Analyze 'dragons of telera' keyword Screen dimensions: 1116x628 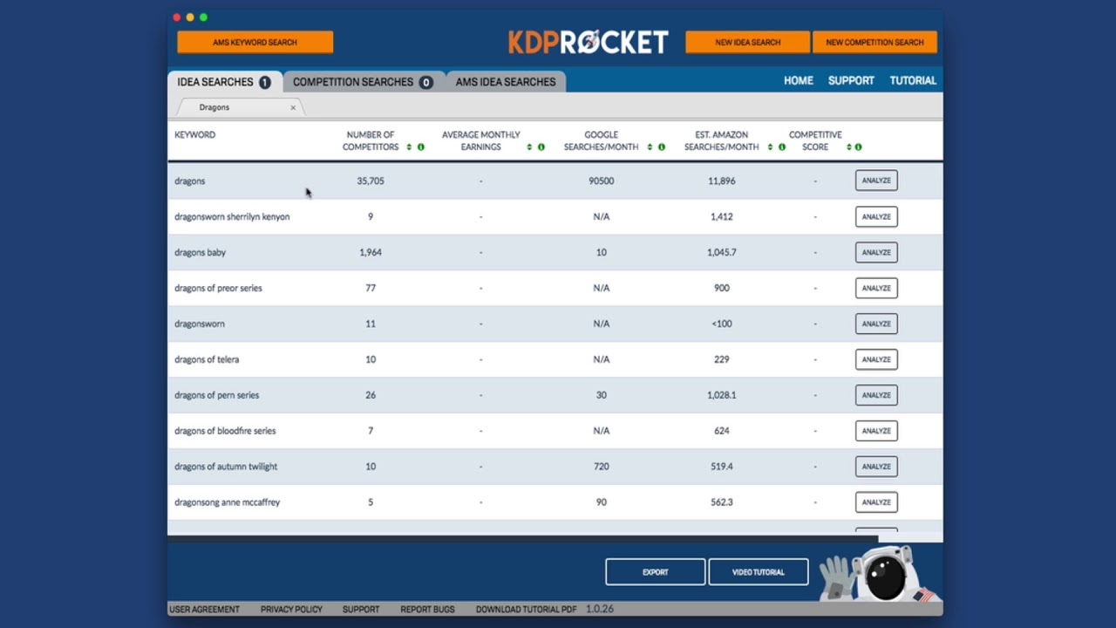coord(876,359)
